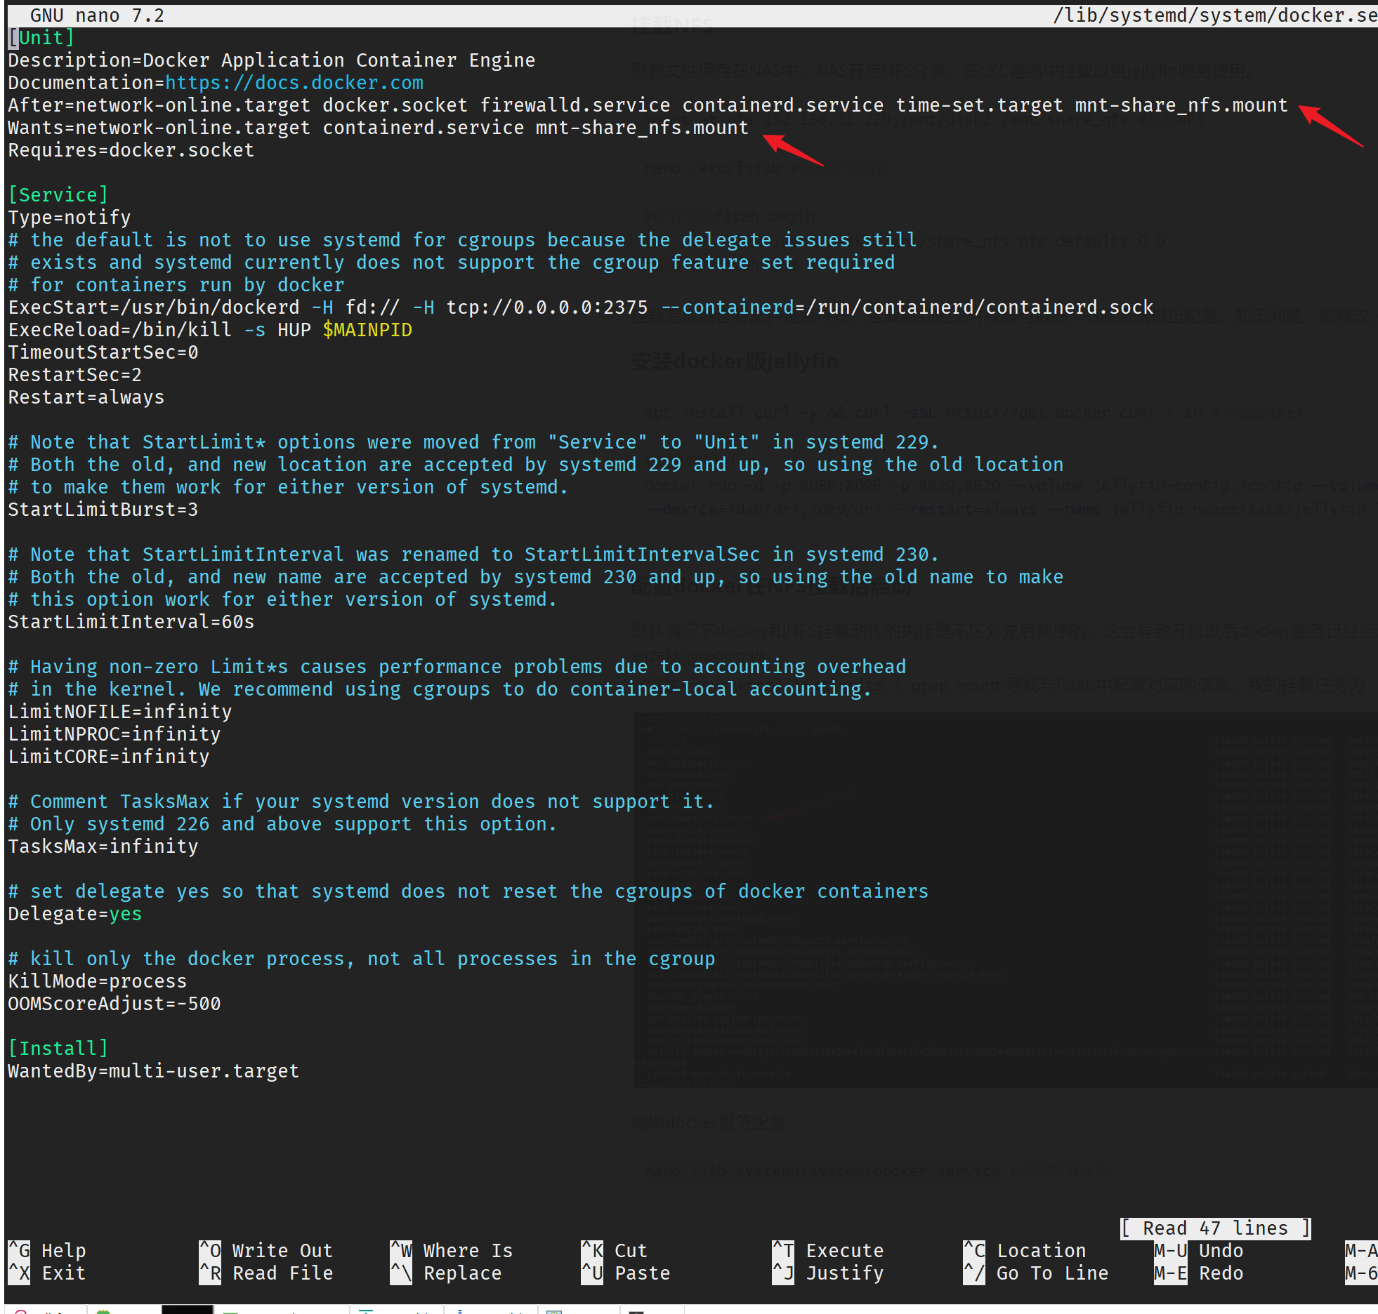Click the ^G Help shortcut in nano

(x=47, y=1250)
